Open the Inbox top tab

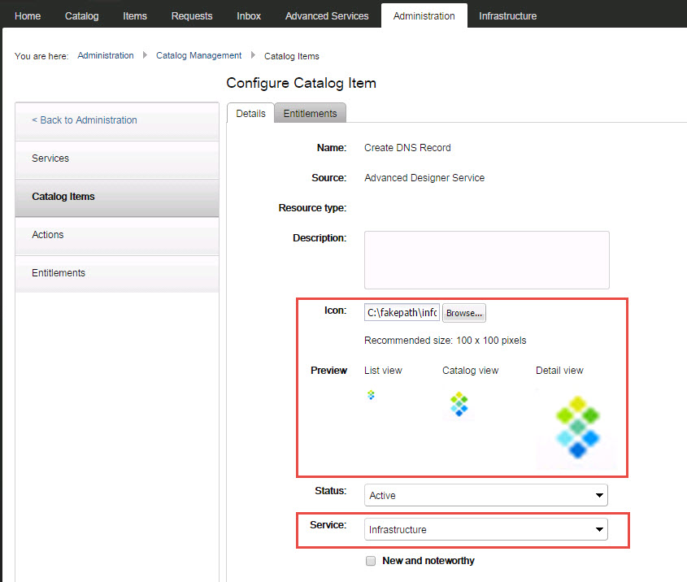tap(249, 16)
